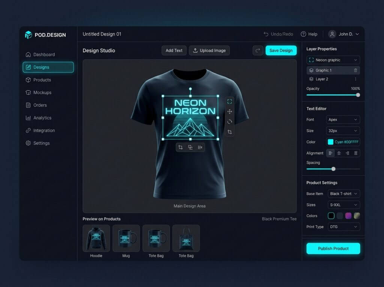Click the crop icon below the Neon Horizon graphic
The image size is (384, 287).
pyautogui.click(x=180, y=147)
